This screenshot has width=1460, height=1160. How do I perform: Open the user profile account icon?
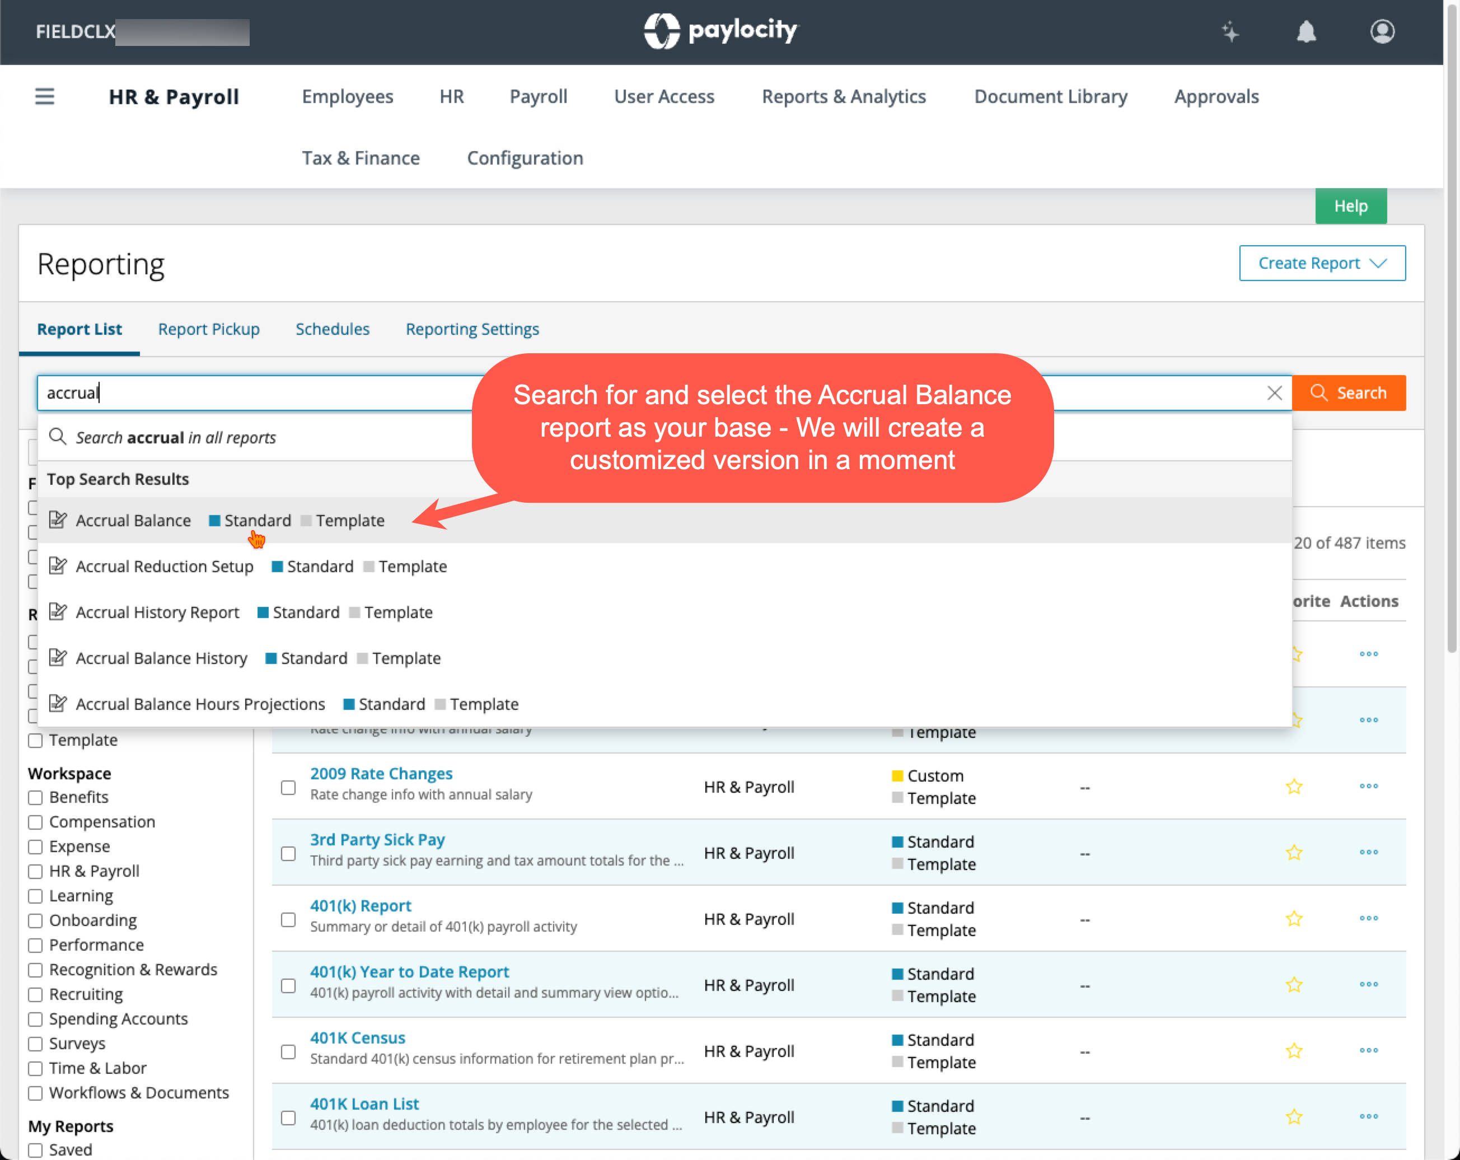(x=1382, y=31)
